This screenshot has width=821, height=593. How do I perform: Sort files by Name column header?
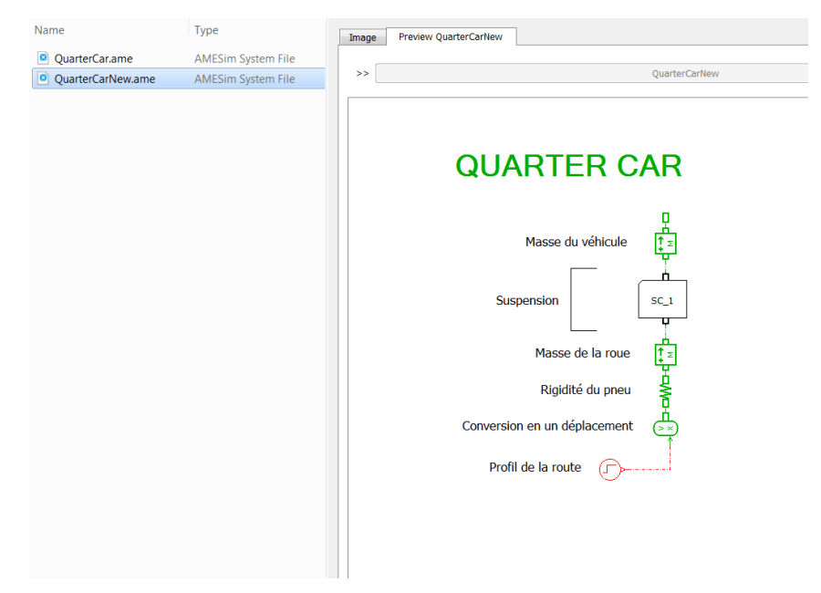[49, 30]
